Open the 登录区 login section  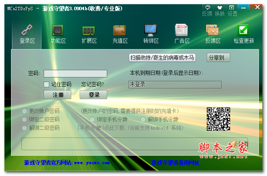[27, 34]
